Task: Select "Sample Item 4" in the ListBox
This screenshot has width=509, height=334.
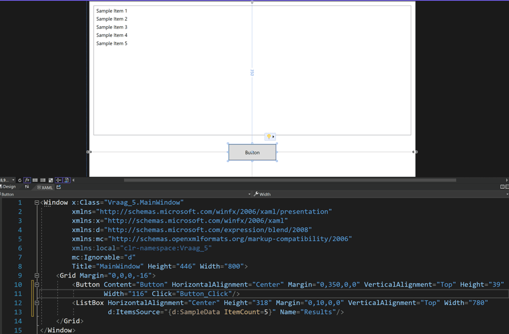Action: tap(112, 35)
